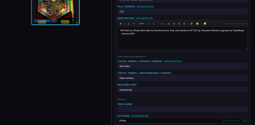Screen dimensions: 255x125
Task: Click the empty Team Name field
Action: pyautogui.click(x=183, y=109)
